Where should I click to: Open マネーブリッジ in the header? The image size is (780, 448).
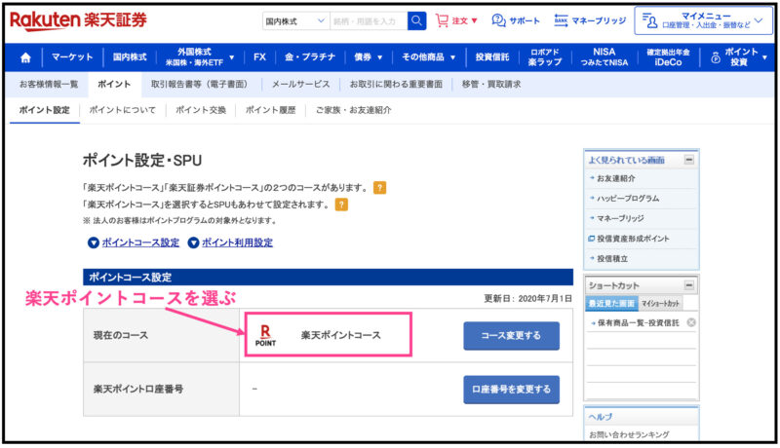[590, 20]
